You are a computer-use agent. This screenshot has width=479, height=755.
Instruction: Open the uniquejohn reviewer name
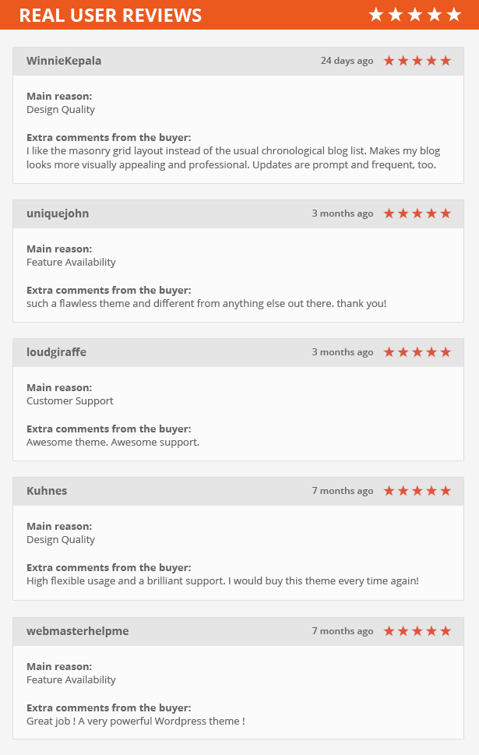tap(58, 213)
